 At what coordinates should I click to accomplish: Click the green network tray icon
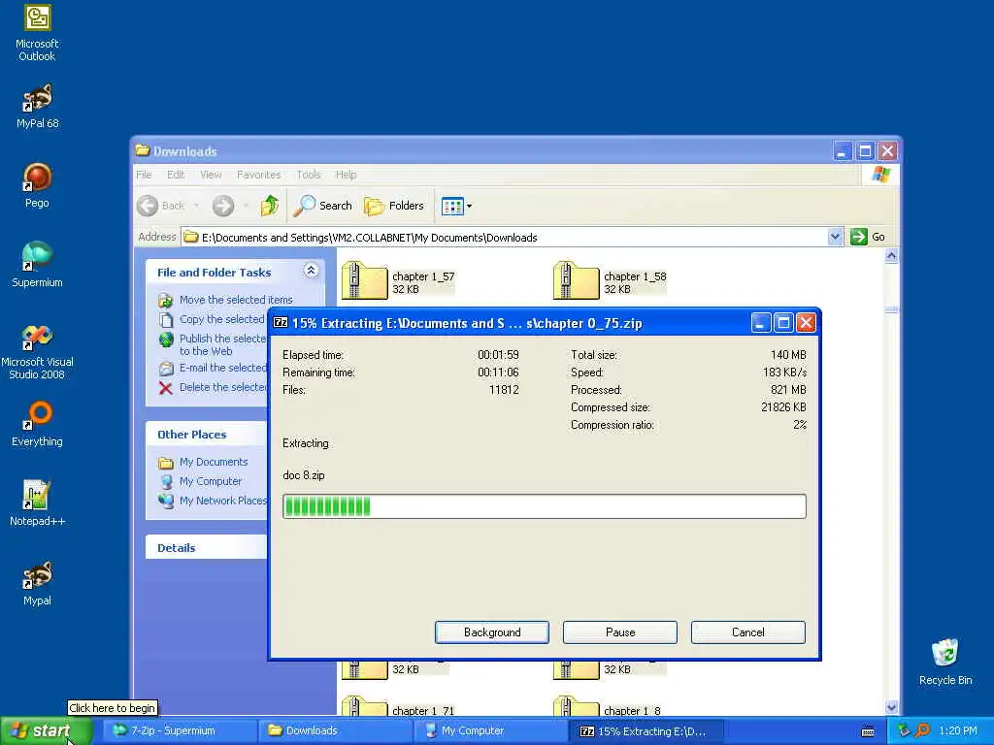[904, 730]
